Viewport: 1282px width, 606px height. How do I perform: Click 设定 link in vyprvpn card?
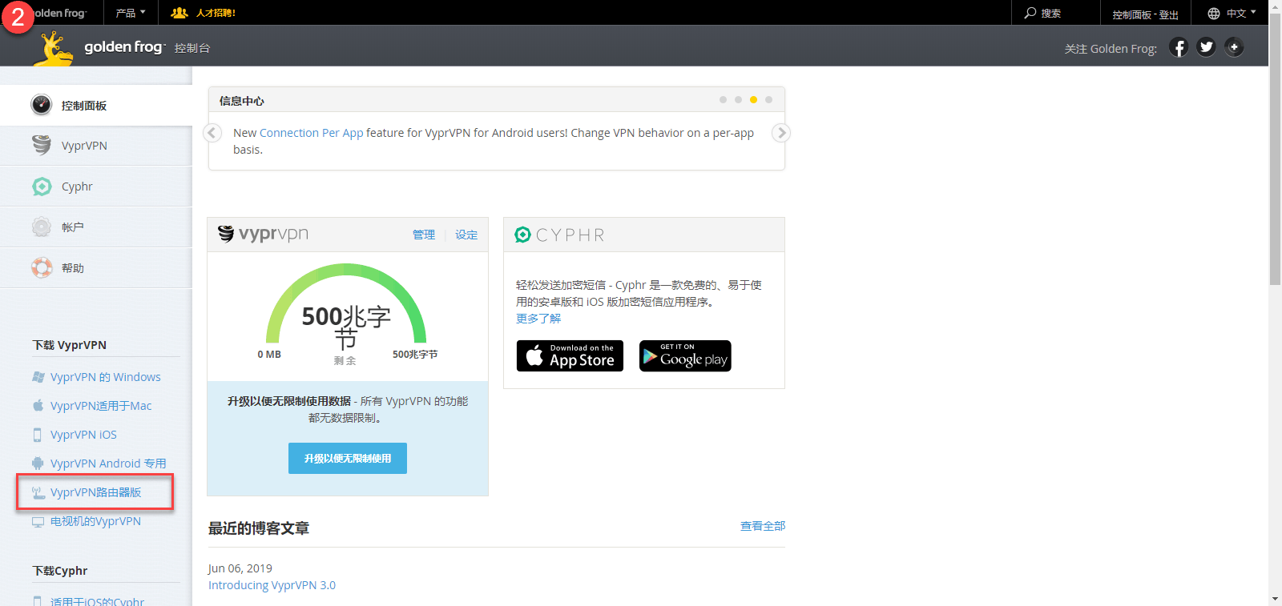(x=466, y=235)
